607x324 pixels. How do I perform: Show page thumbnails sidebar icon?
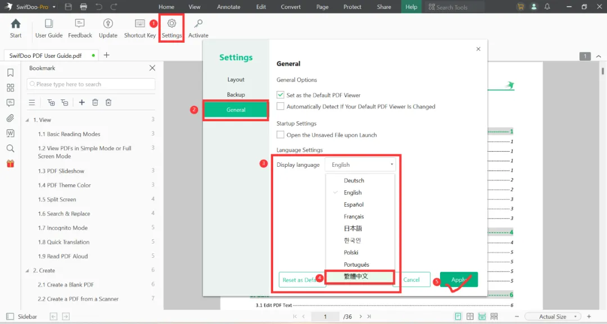click(11, 88)
